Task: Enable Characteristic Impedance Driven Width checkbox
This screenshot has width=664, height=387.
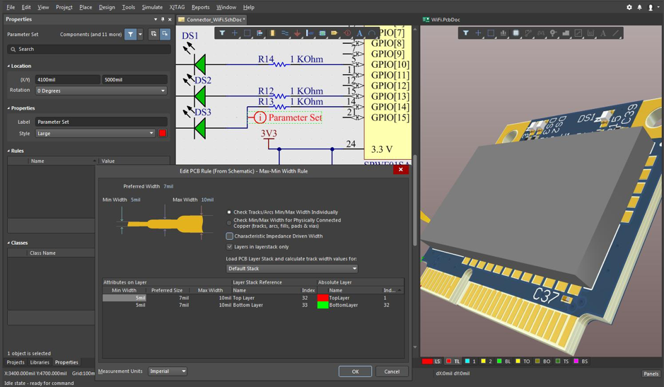Action: [230, 236]
